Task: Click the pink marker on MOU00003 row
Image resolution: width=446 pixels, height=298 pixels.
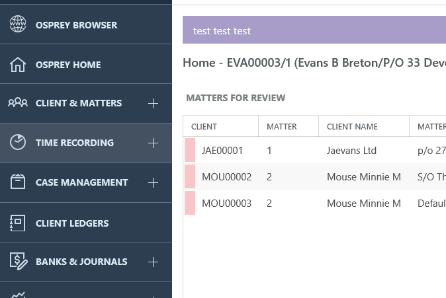Action: point(190,203)
